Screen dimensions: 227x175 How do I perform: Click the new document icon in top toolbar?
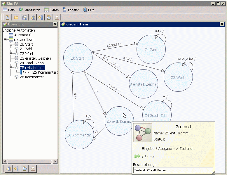coord(8,18)
